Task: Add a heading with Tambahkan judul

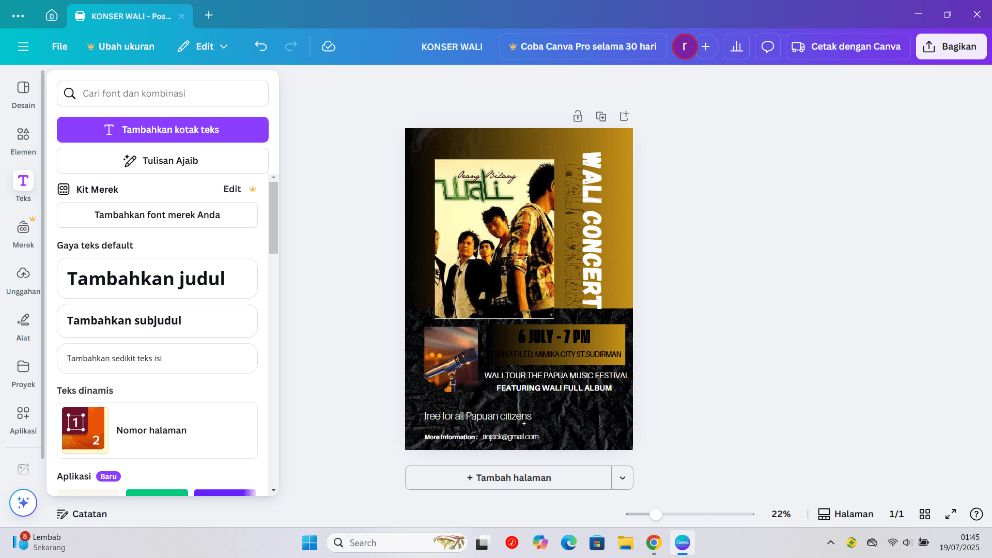Action: pyautogui.click(x=157, y=278)
